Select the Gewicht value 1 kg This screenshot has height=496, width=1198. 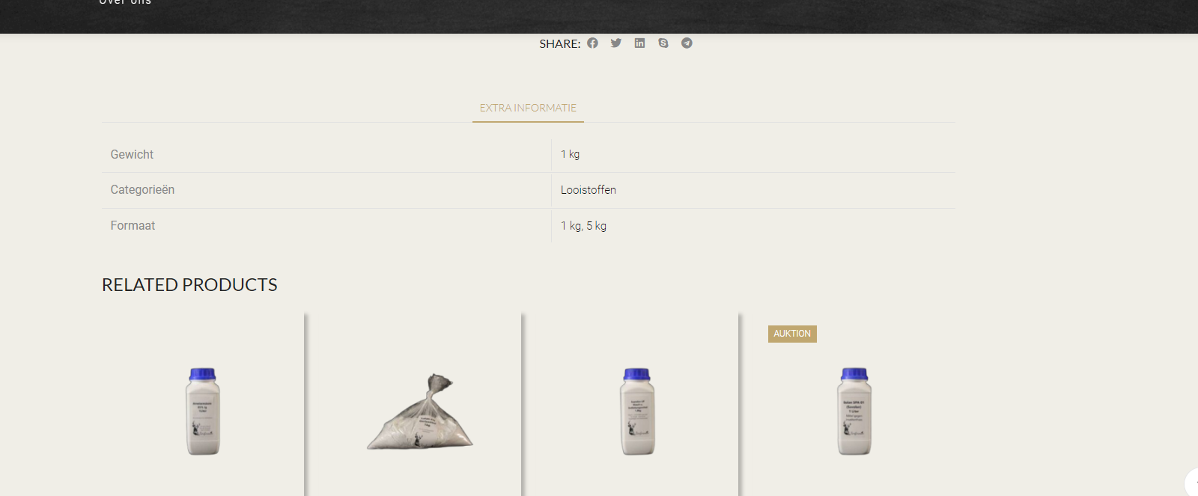pyautogui.click(x=571, y=154)
